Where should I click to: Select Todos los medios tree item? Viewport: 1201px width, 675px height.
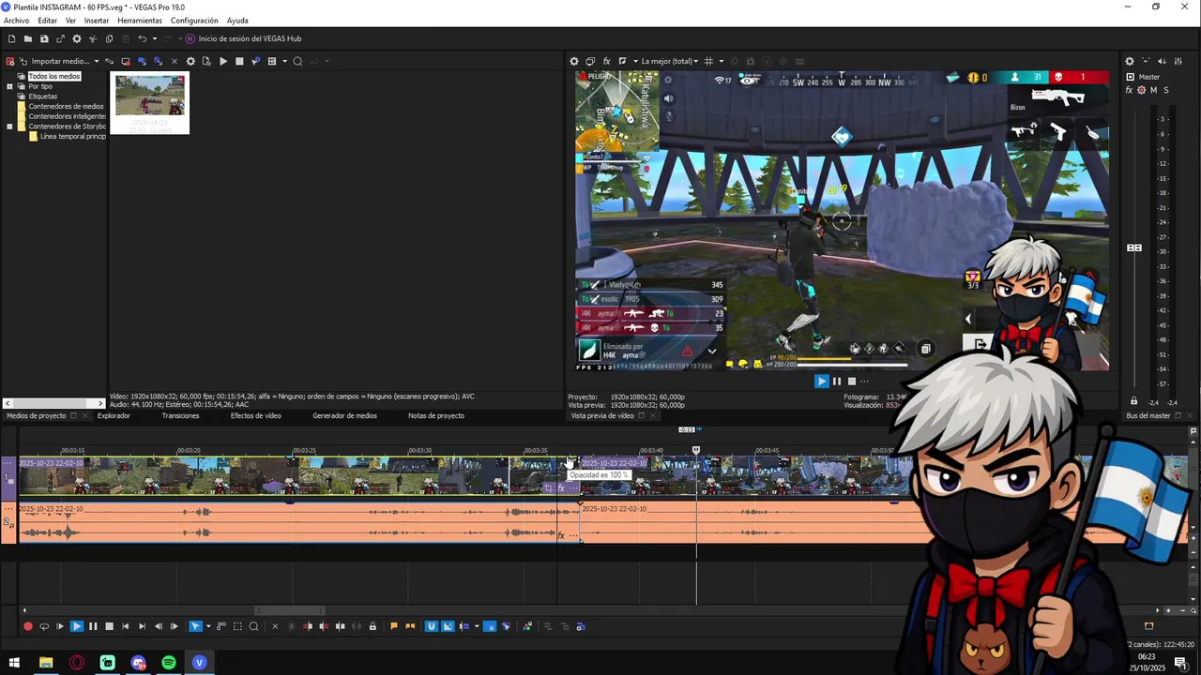53,76
